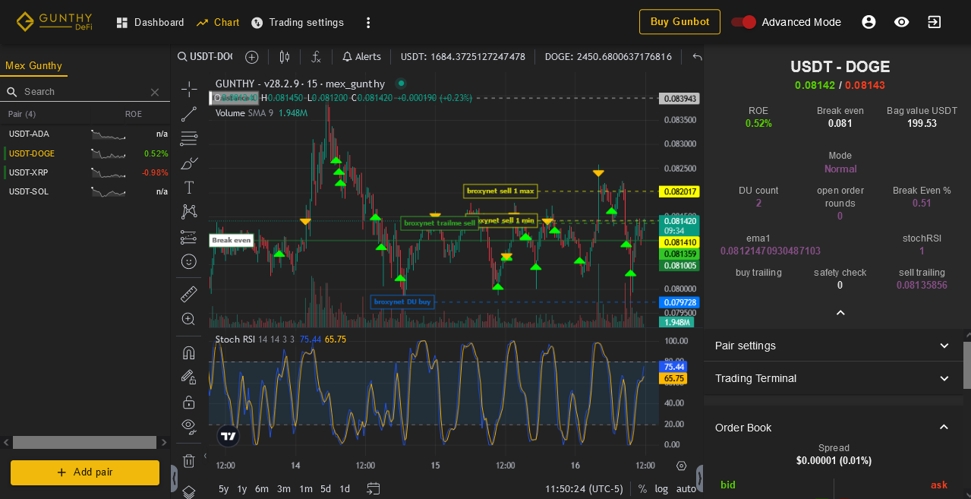Screen dimensions: 971x499
Task: Open Trading settings
Action: (x=298, y=23)
